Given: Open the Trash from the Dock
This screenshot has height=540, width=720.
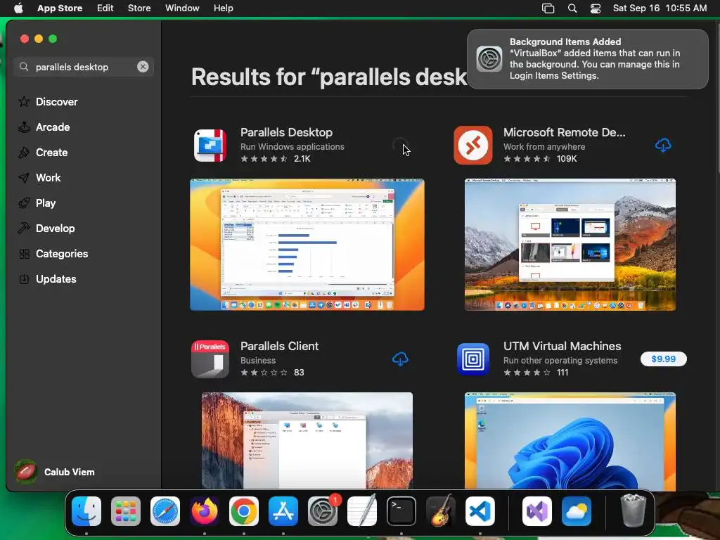Looking at the screenshot, I should [634, 510].
